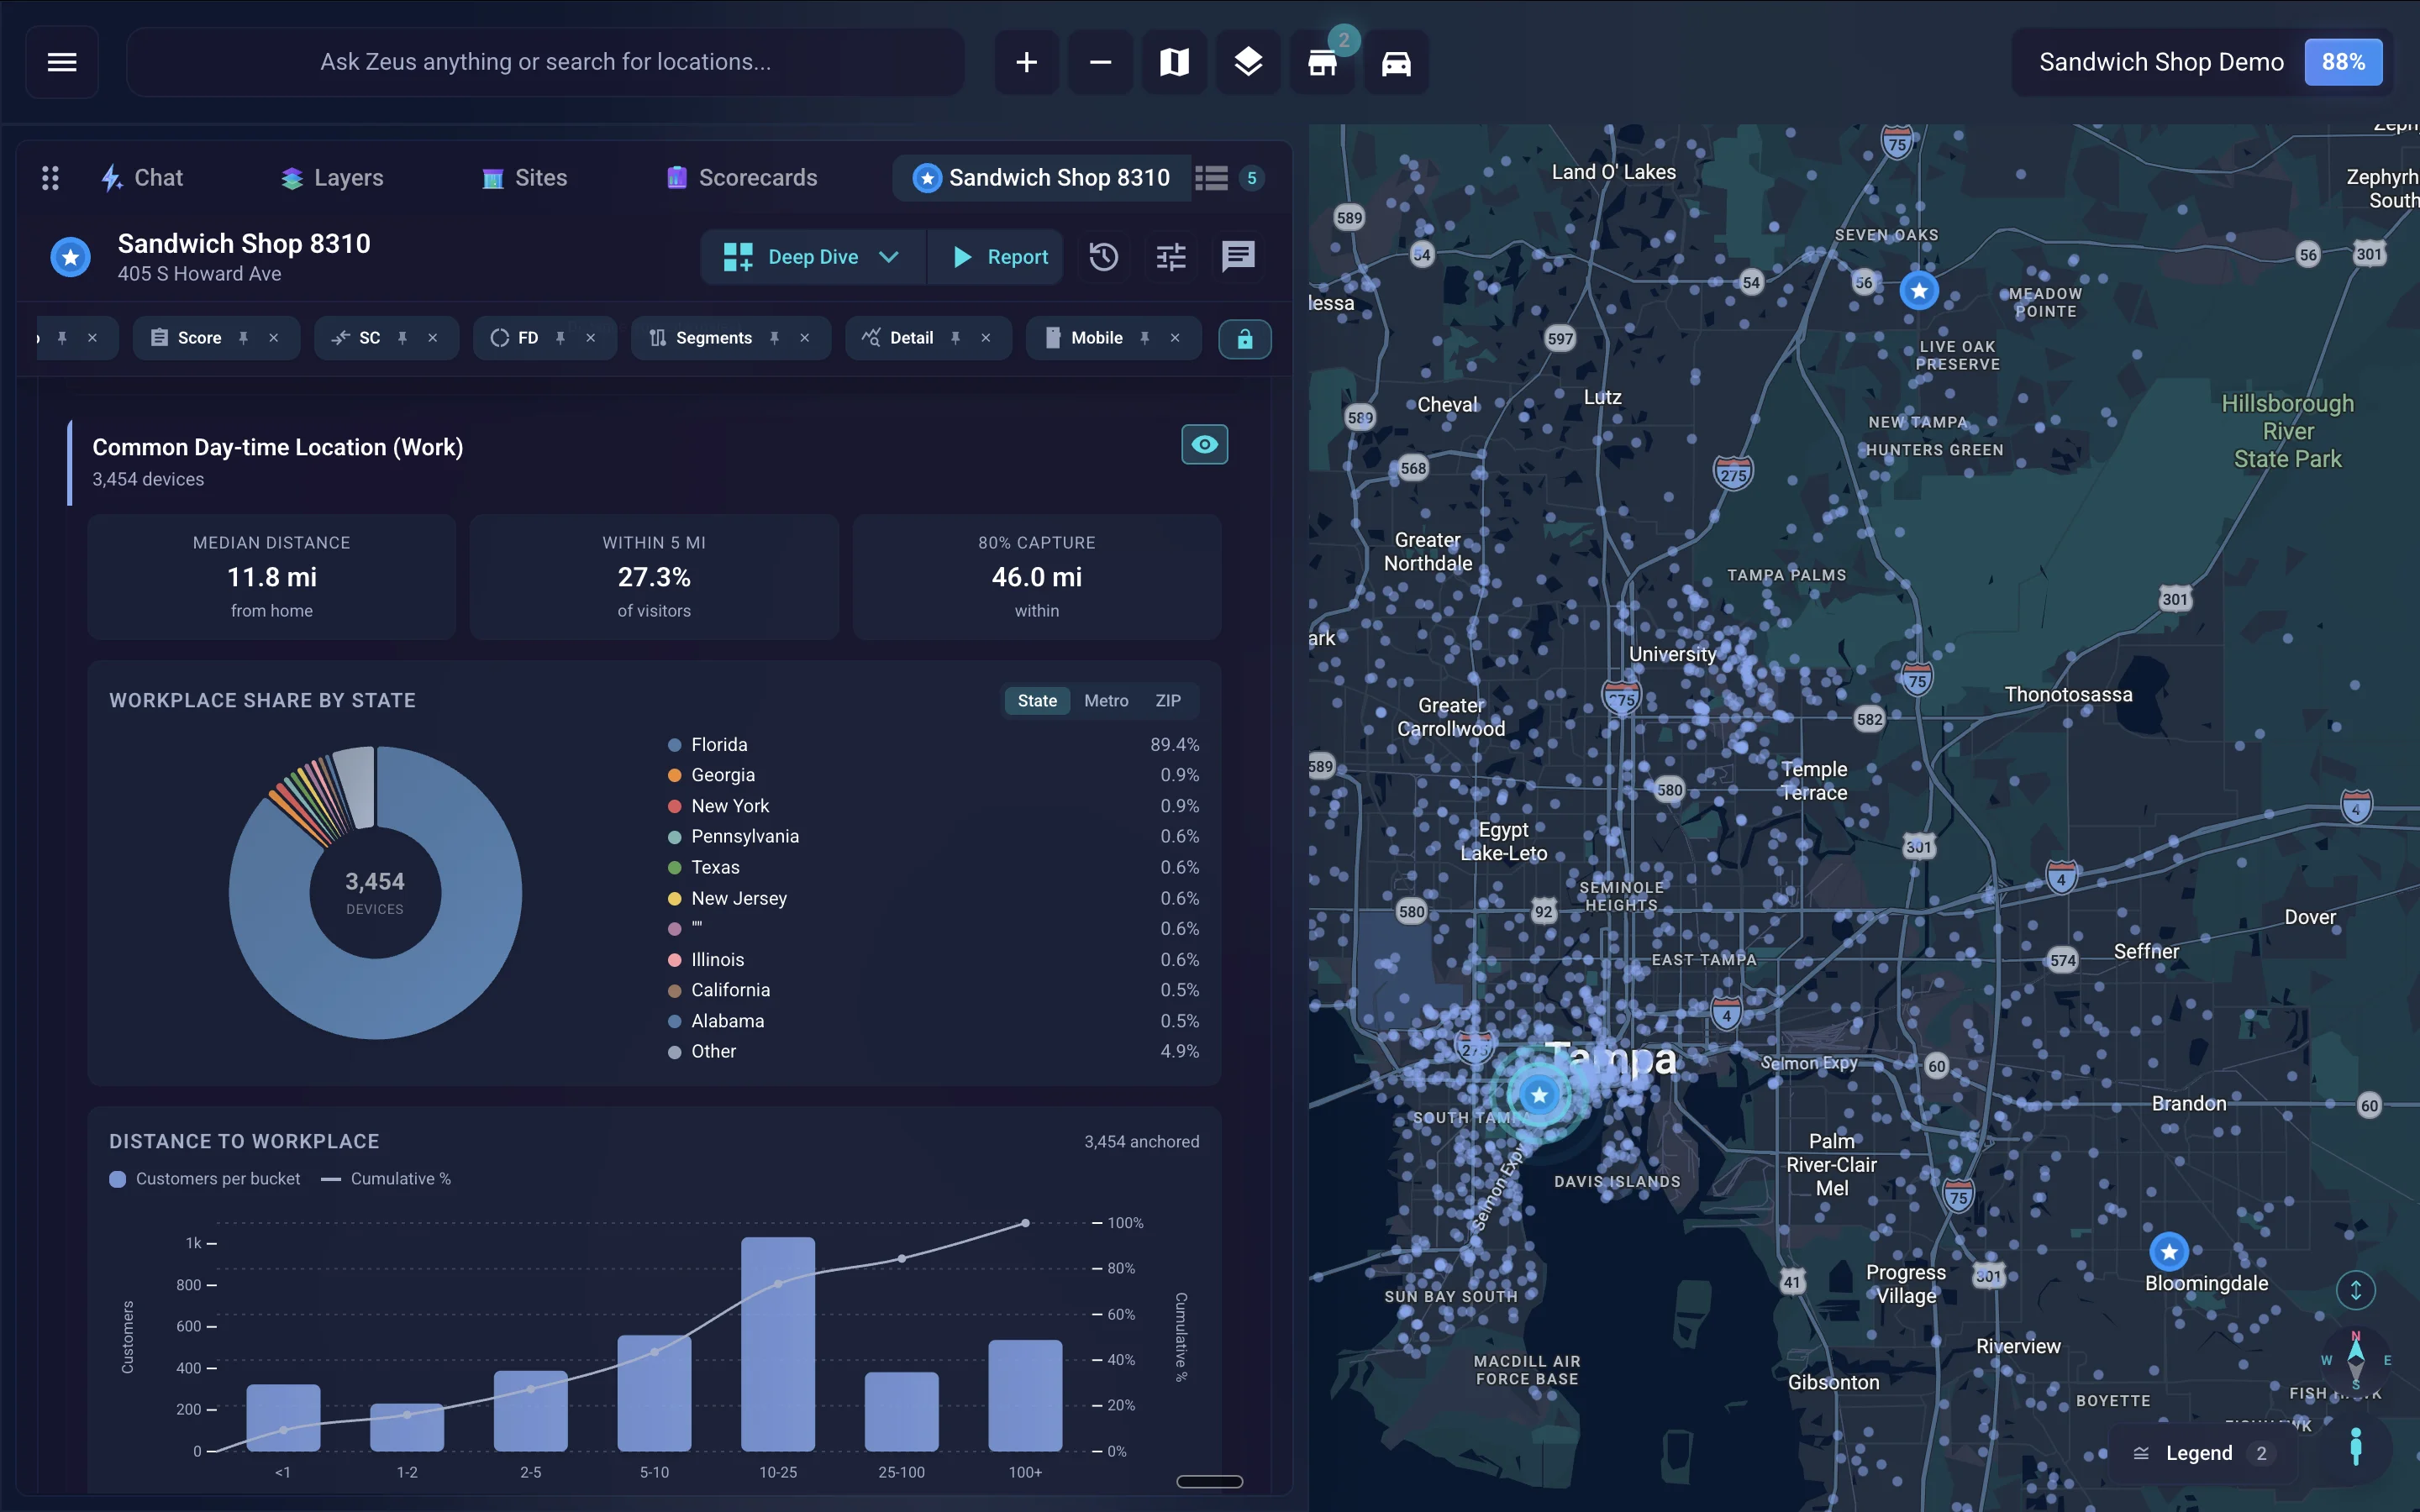2420x1512 pixels.
Task: Click the New York color dot
Action: click(674, 806)
